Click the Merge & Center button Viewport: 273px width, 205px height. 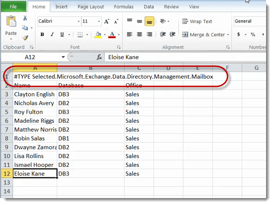tap(204, 34)
